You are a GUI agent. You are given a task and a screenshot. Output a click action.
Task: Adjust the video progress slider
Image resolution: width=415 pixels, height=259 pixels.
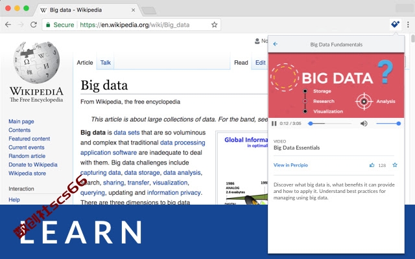pyautogui.click(x=329, y=124)
